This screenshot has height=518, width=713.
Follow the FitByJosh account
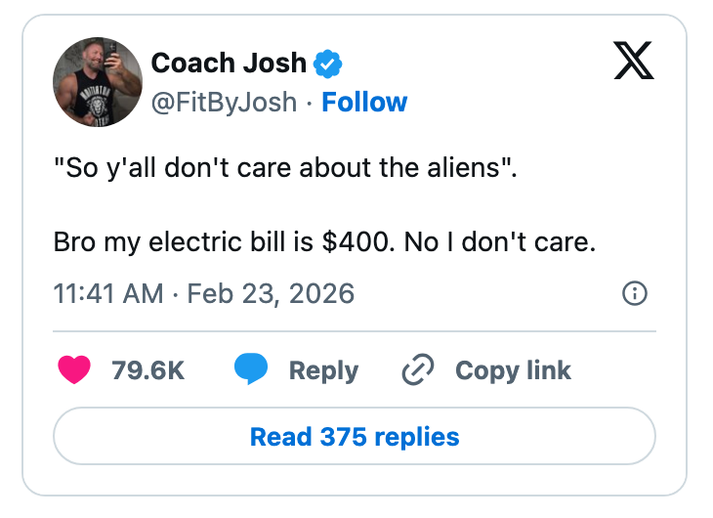tap(364, 102)
